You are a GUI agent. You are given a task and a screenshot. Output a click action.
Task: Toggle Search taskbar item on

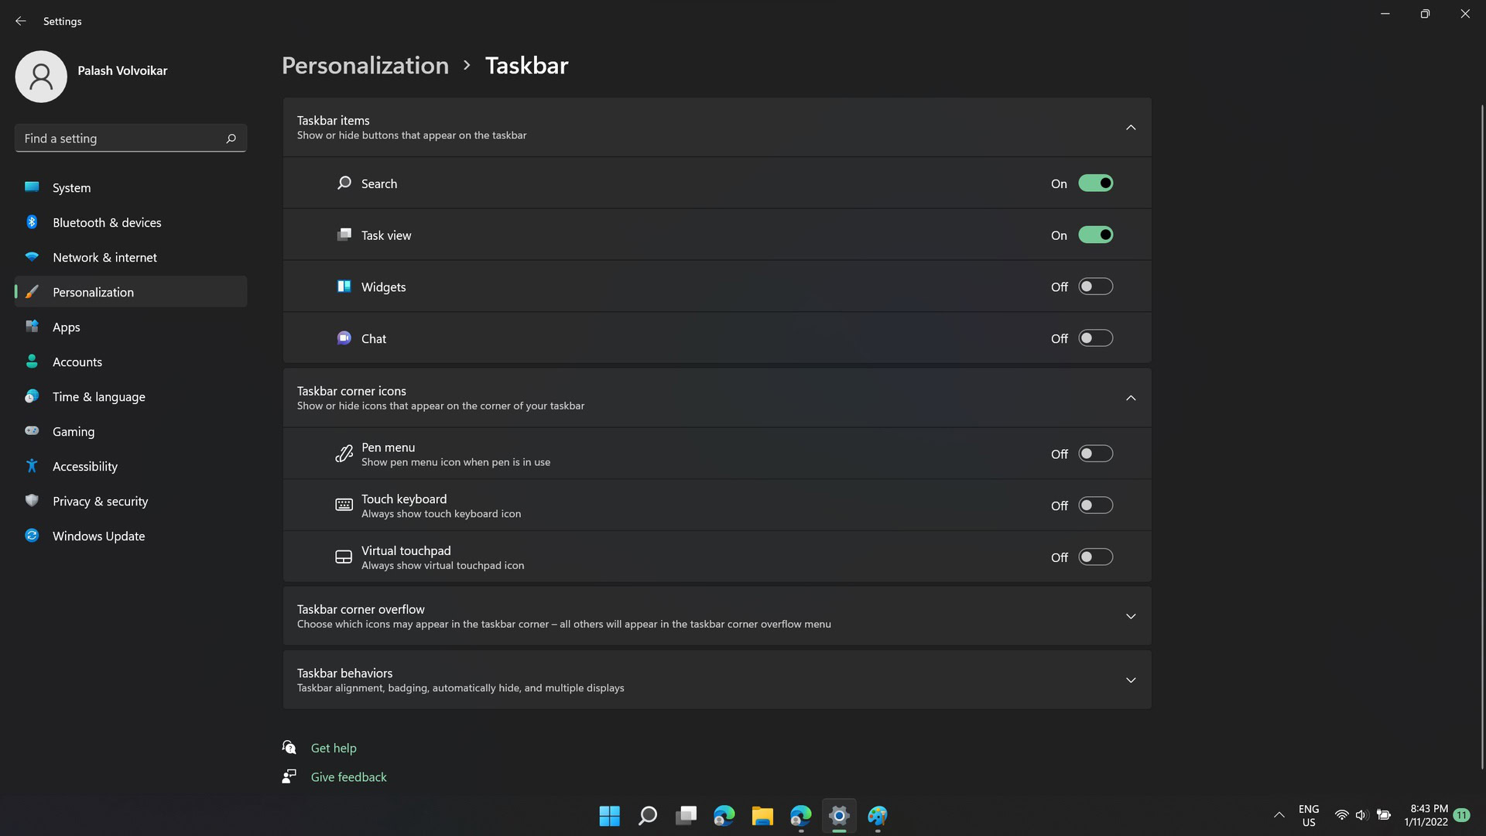coord(1095,183)
